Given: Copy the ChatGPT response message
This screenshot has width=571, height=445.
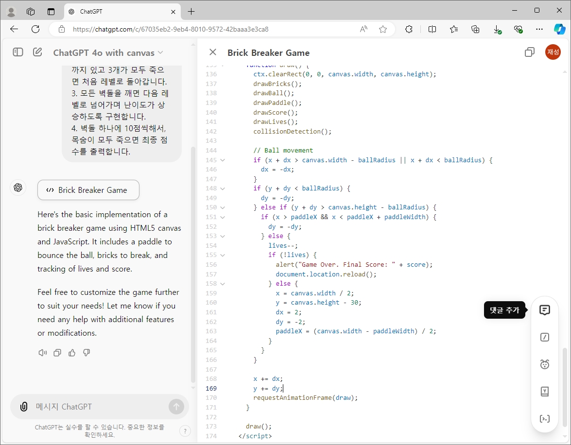Looking at the screenshot, I should [x=57, y=353].
